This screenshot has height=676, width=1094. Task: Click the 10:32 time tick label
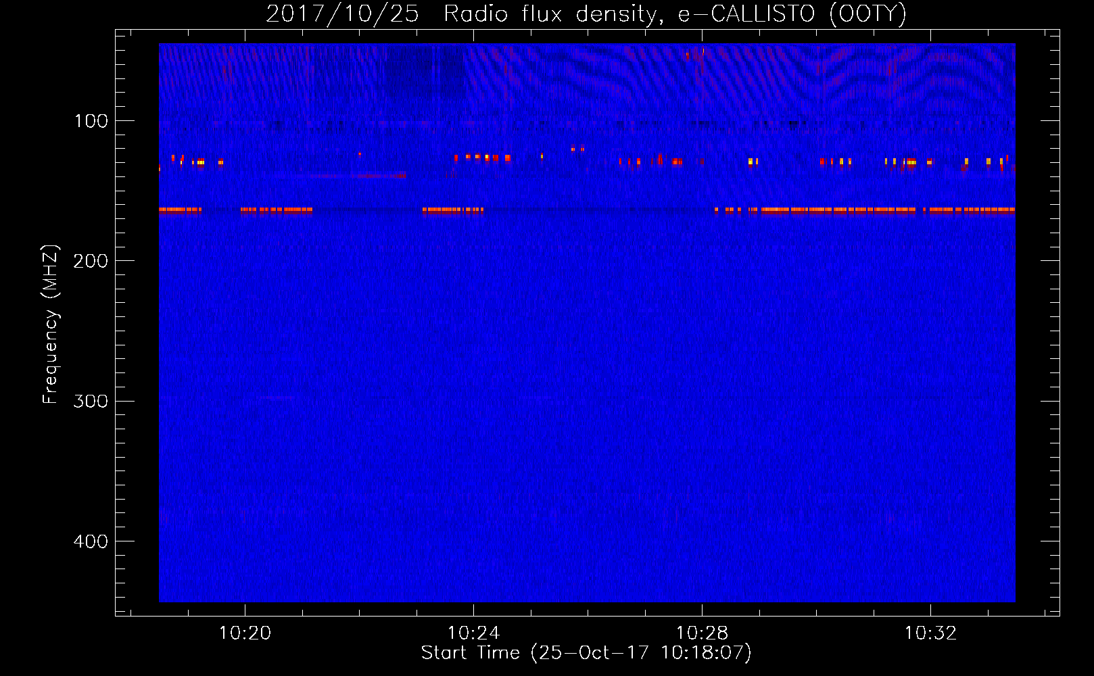930,633
